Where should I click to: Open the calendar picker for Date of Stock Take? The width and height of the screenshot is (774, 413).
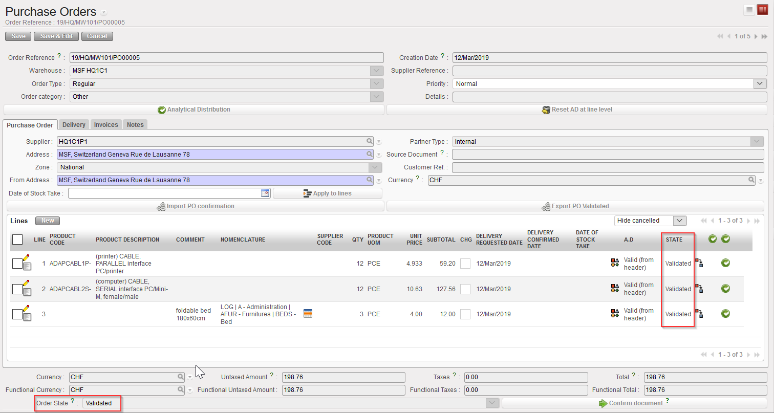[x=265, y=193]
